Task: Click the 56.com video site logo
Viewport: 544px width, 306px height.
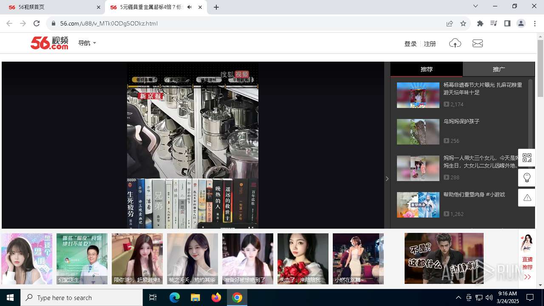Action: click(49, 43)
